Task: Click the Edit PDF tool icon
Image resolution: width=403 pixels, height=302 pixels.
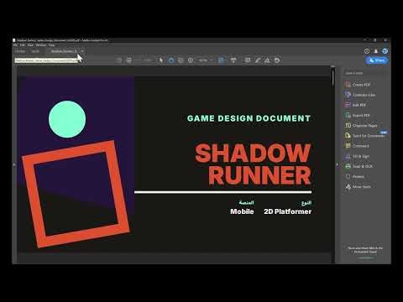Action: click(348, 105)
